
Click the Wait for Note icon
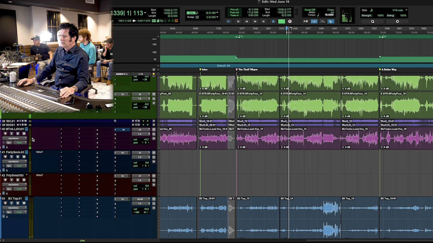pos(306,22)
